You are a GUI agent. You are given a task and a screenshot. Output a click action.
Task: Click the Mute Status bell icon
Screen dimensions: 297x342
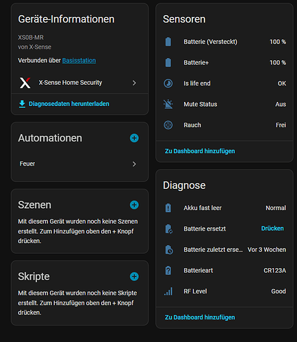[x=168, y=104]
